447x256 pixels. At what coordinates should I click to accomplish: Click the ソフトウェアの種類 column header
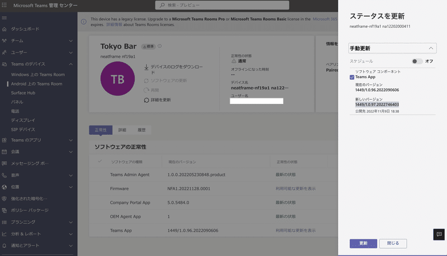(127, 162)
